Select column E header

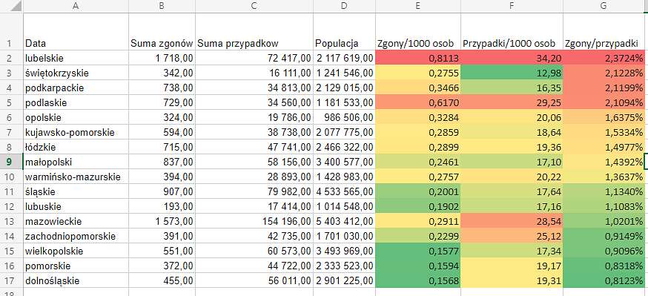pyautogui.click(x=418, y=6)
